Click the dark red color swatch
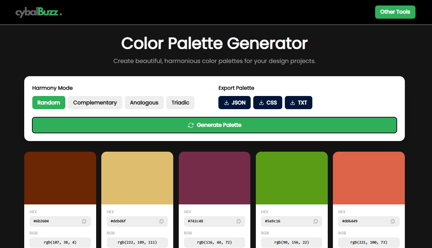 [60, 178]
